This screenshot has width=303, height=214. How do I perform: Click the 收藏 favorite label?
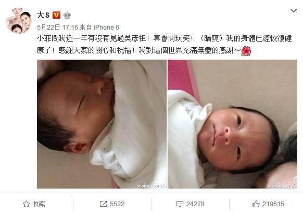coord(39,204)
